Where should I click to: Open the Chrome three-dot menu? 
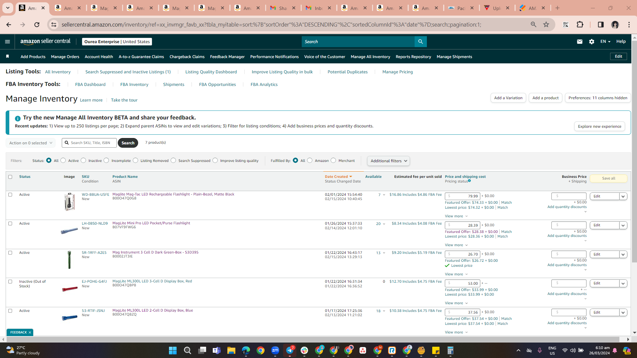pos(629,25)
